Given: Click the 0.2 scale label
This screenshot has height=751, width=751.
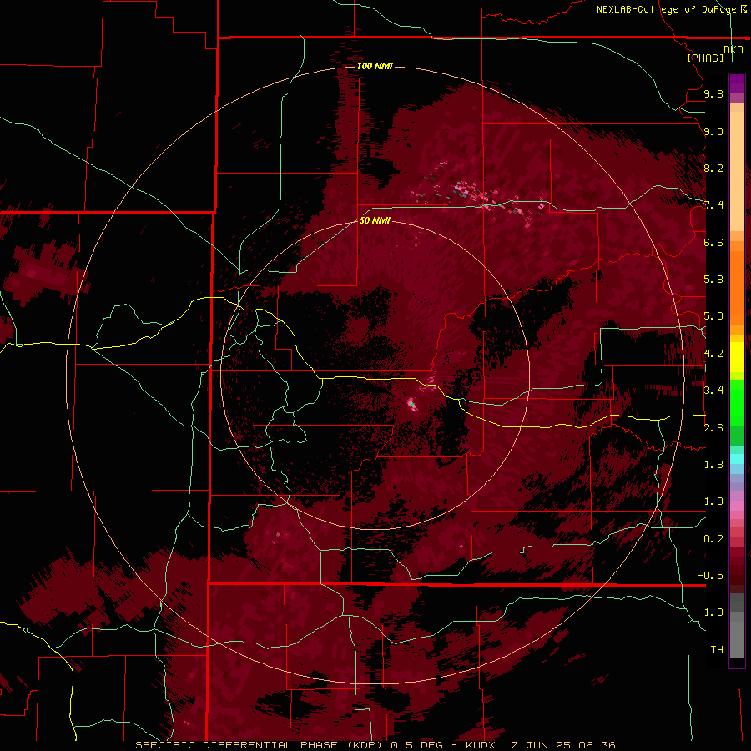Looking at the screenshot, I should pyautogui.click(x=713, y=539).
